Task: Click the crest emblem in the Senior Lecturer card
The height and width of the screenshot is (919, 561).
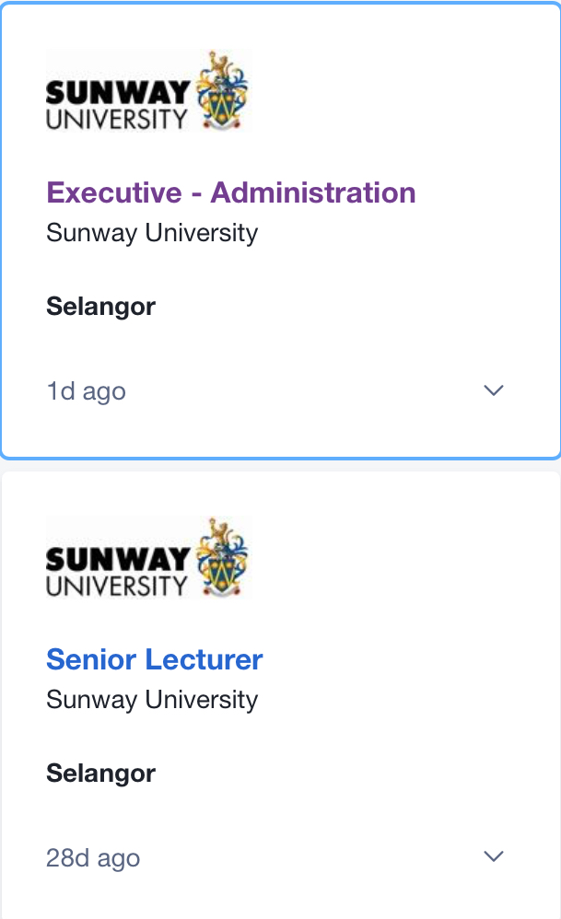Action: point(222,557)
